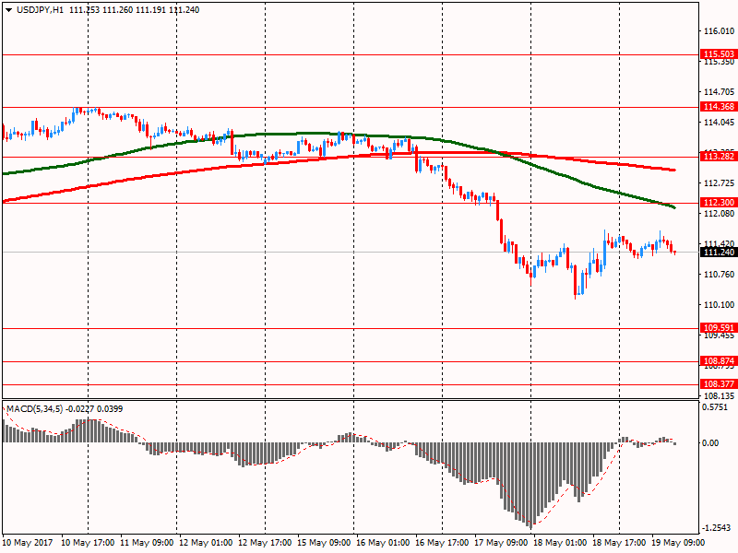Click the 112.725 price axis value

pos(719,182)
